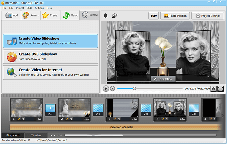
Task: Select the Create tab
Action: click(x=89, y=15)
